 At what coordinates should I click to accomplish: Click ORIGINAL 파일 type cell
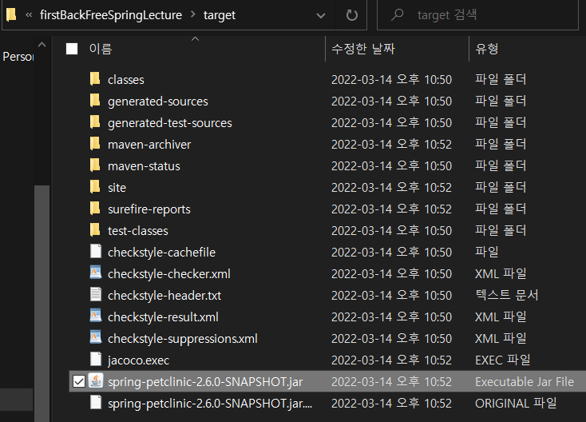(516, 404)
